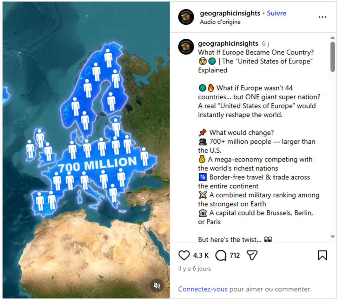Click Connectez-vous login link
The width and height of the screenshot is (340, 302).
pos(203,289)
